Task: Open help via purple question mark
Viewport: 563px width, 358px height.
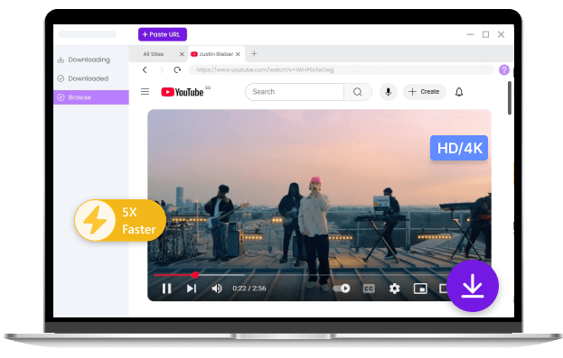Action: point(504,69)
